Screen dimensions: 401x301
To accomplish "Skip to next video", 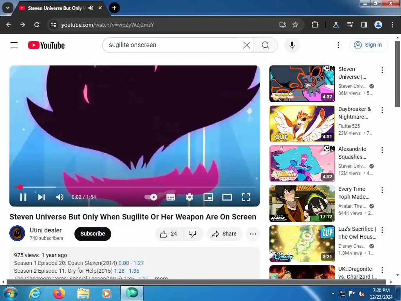I will coord(42,197).
